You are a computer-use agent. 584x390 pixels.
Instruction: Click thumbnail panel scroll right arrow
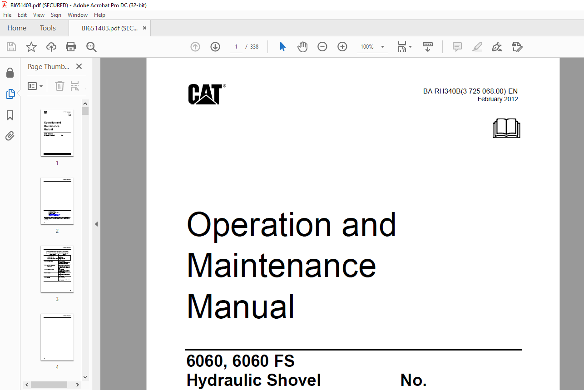(x=79, y=385)
